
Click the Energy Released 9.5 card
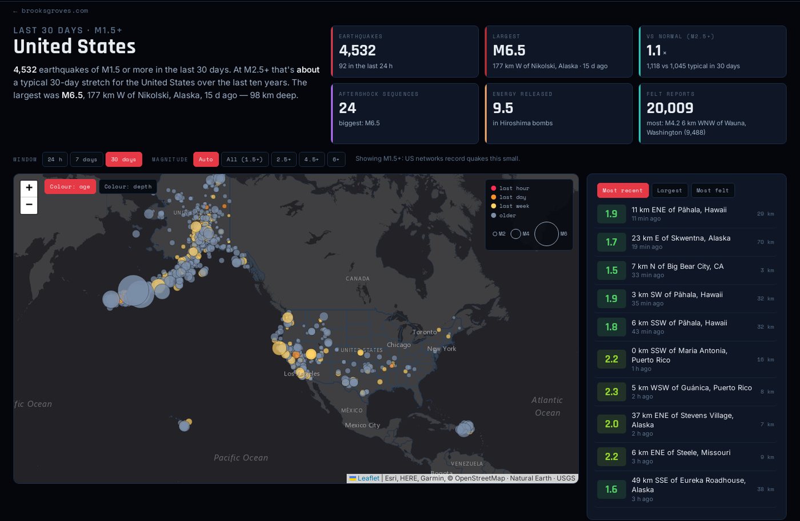click(559, 114)
